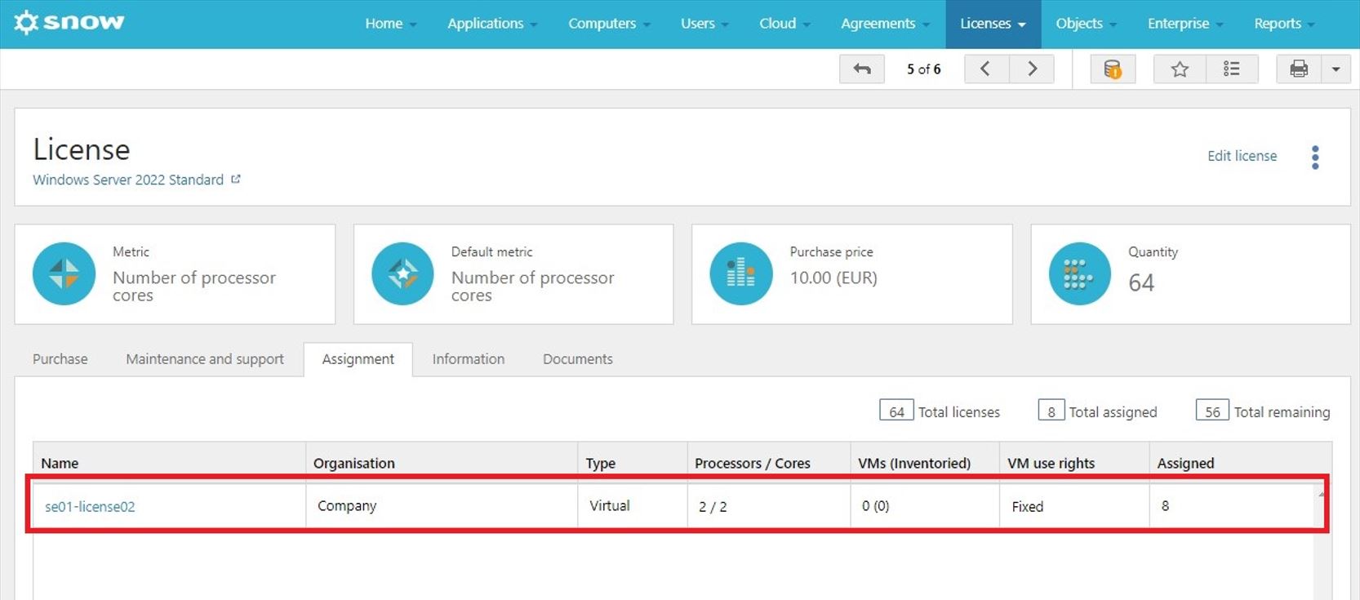1360x600 pixels.
Task: Open the Licenses menu
Action: (x=993, y=24)
